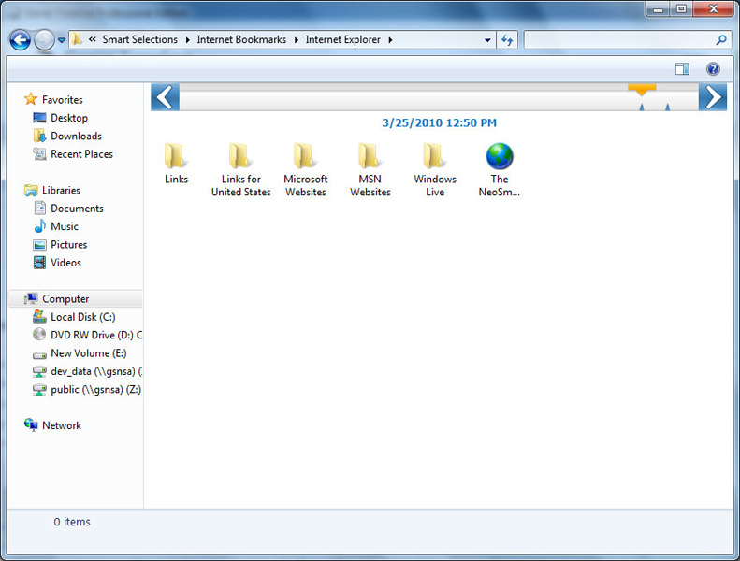Open the MSN Websites folder

[x=370, y=170]
